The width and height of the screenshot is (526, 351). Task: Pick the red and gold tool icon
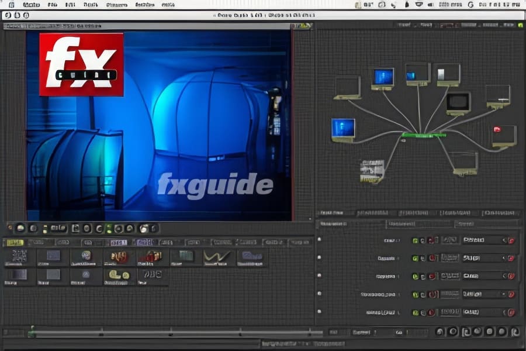click(x=153, y=257)
